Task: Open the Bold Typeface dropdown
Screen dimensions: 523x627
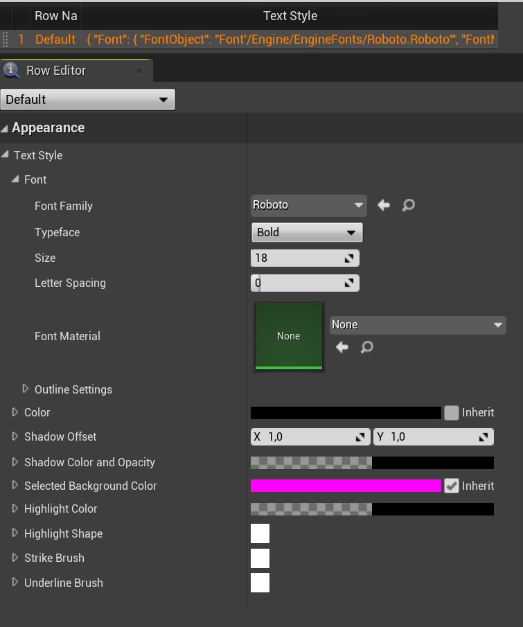Action: pyautogui.click(x=307, y=232)
